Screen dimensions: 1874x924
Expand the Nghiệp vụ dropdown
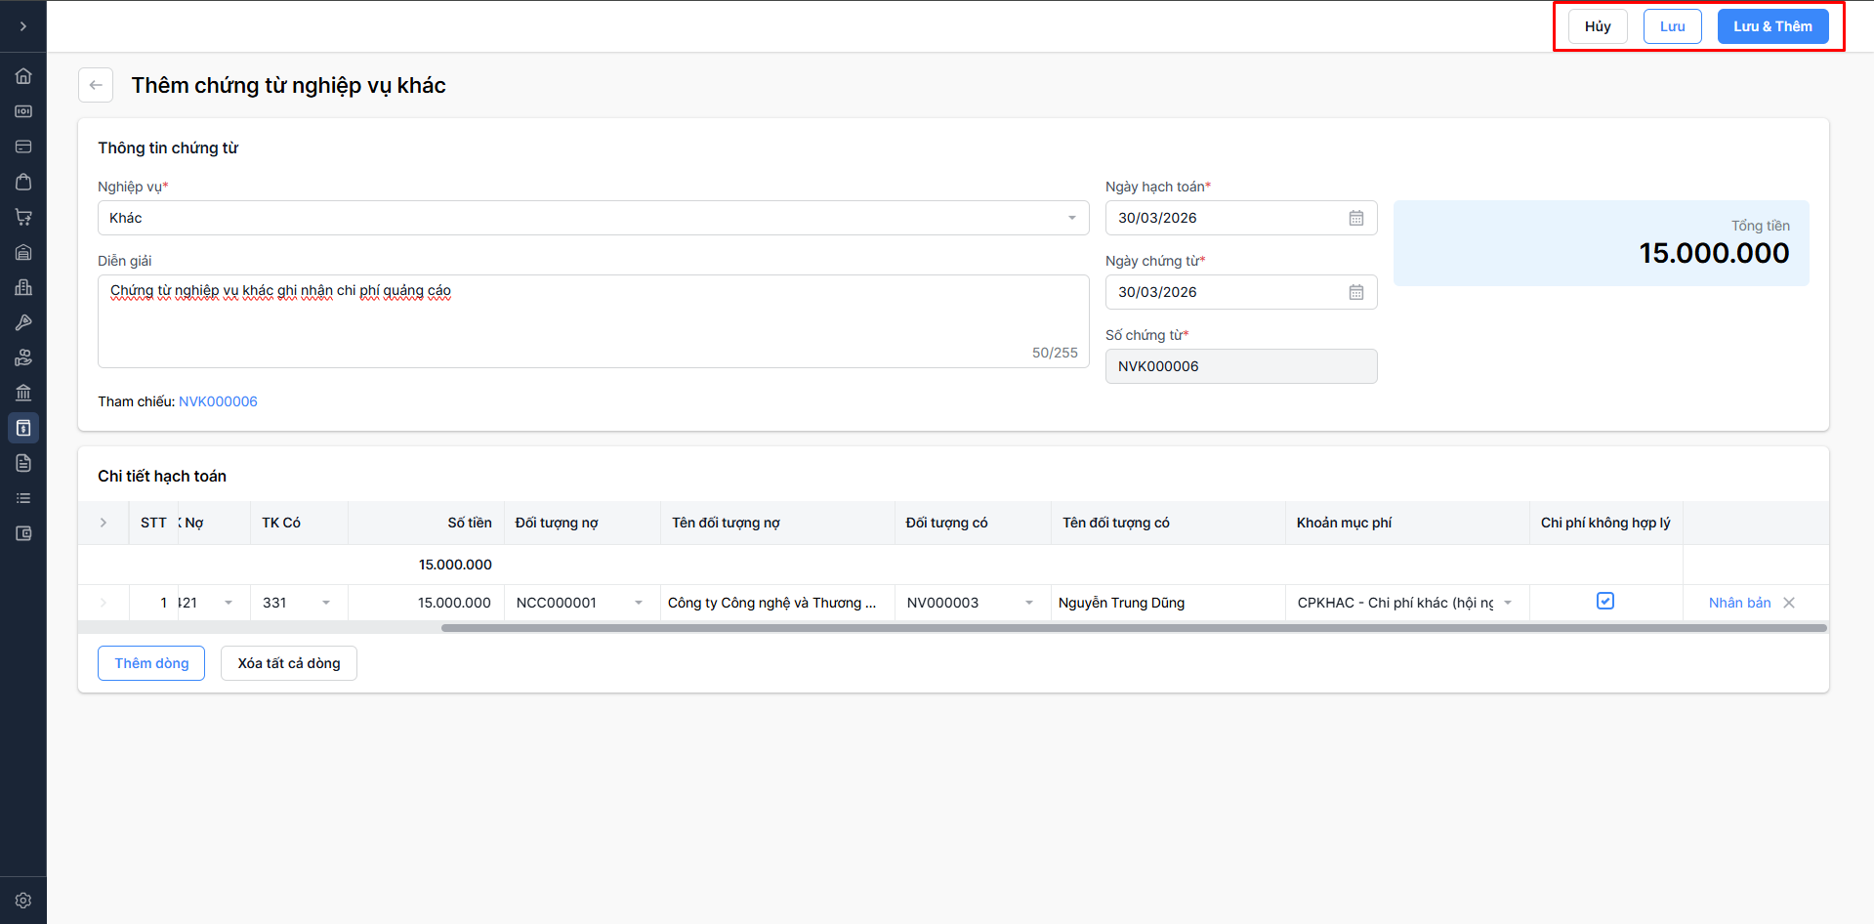pyautogui.click(x=1071, y=218)
